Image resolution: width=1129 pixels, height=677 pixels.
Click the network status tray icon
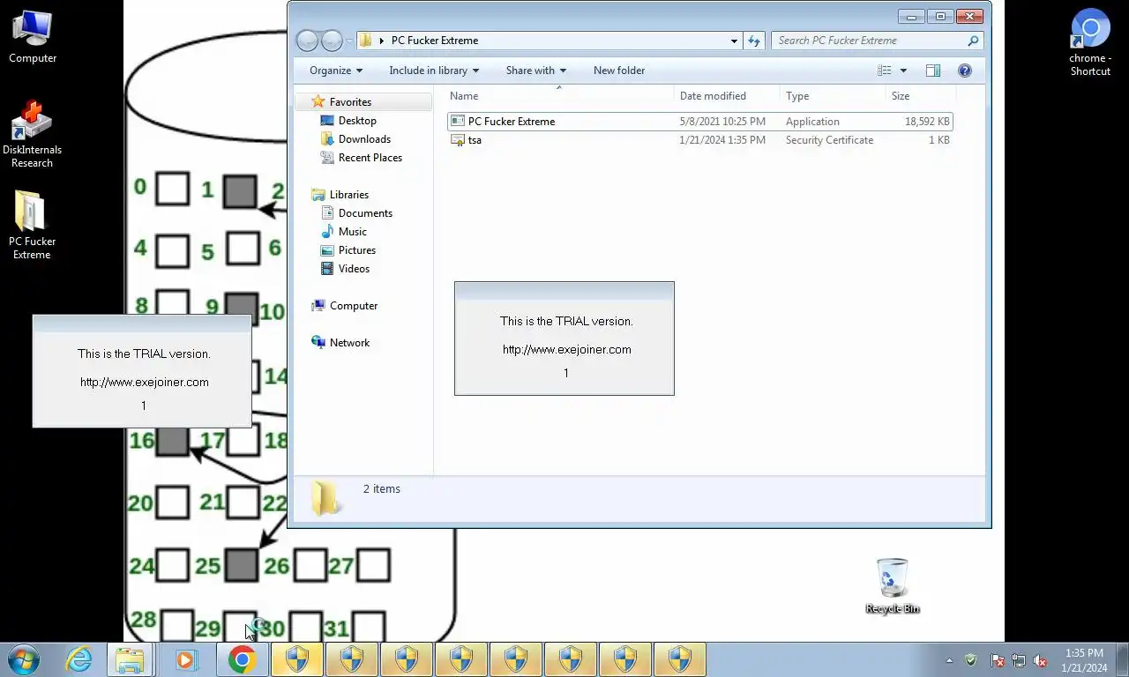[1019, 660]
